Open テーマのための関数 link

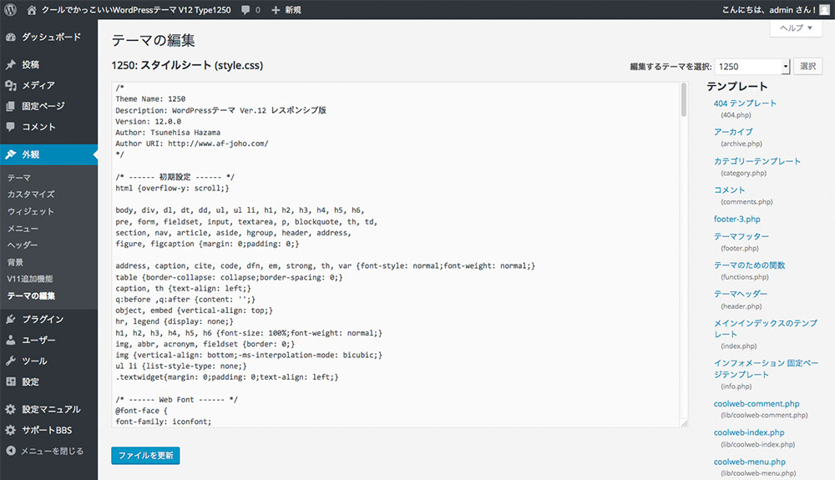[x=749, y=265]
